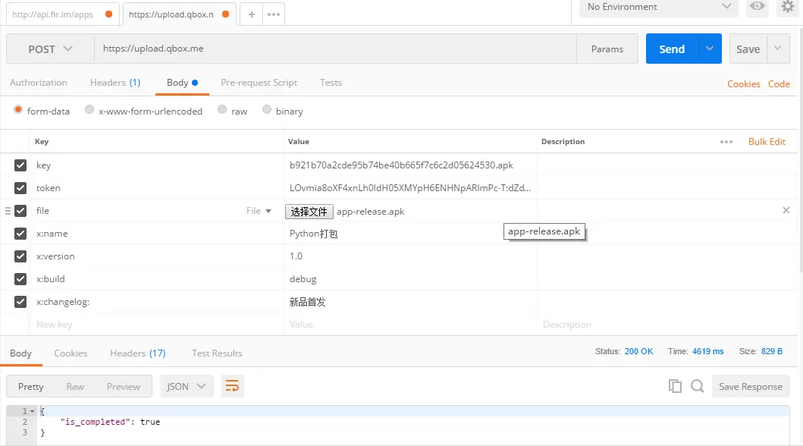Select the form-data radio button
The width and height of the screenshot is (803, 446).
[18, 109]
